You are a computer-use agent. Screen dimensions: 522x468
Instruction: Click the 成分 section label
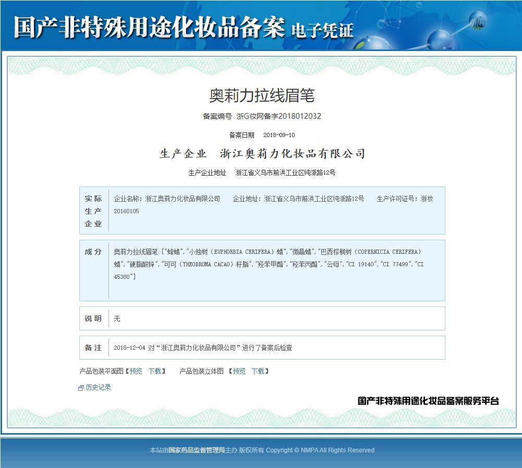coord(93,252)
